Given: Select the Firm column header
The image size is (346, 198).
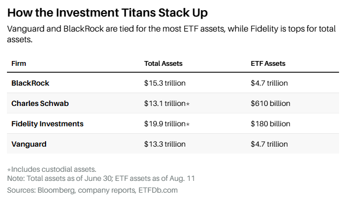Looking at the screenshot, I should coord(19,64).
